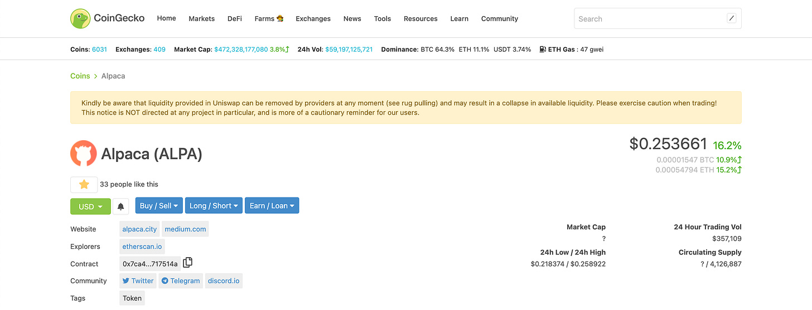The image size is (812, 310).
Task: Click the 47 gwei ETH gas value
Action: point(592,50)
